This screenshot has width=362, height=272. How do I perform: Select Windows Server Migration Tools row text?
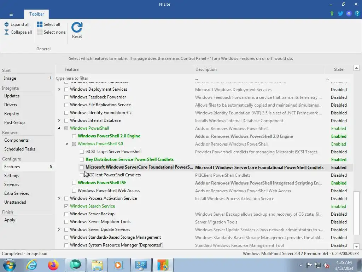tap(100, 222)
